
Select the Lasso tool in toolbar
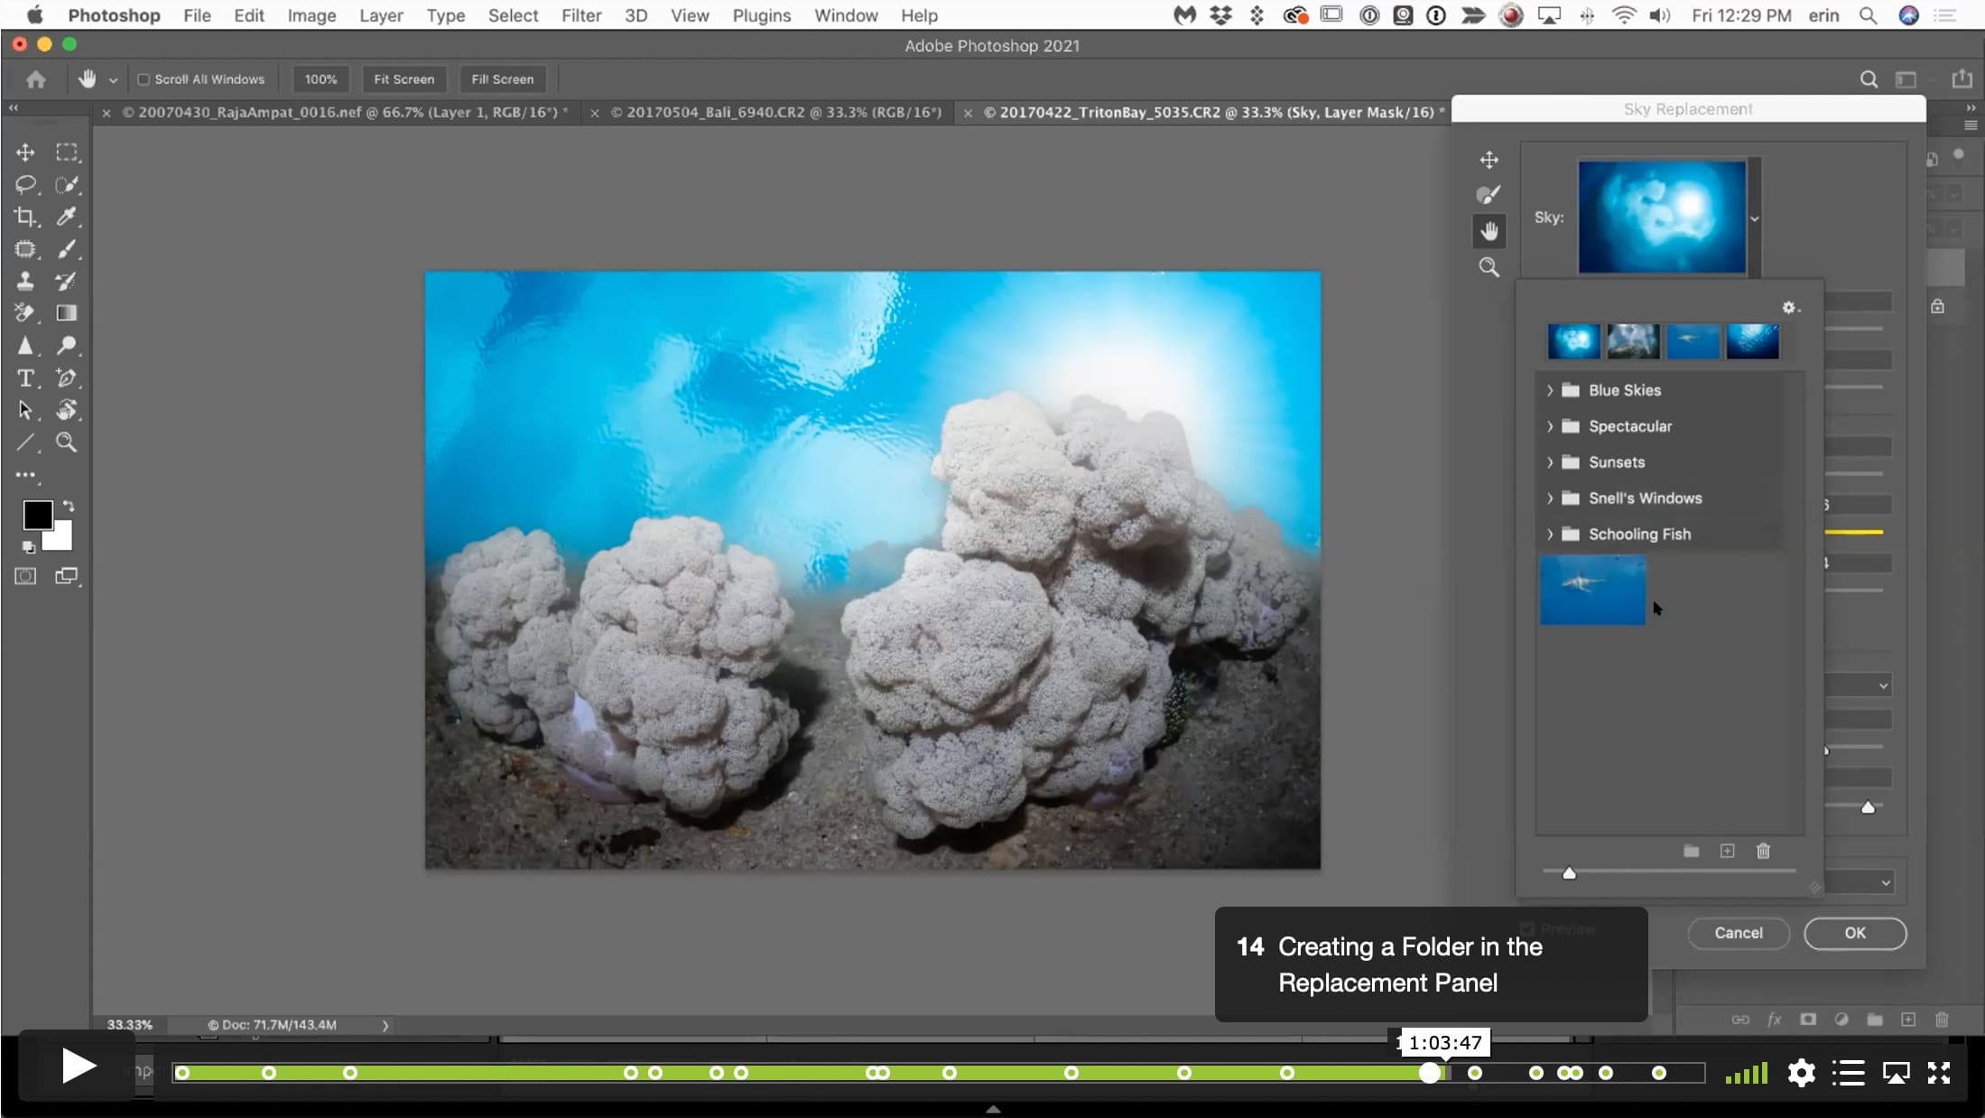pos(25,184)
